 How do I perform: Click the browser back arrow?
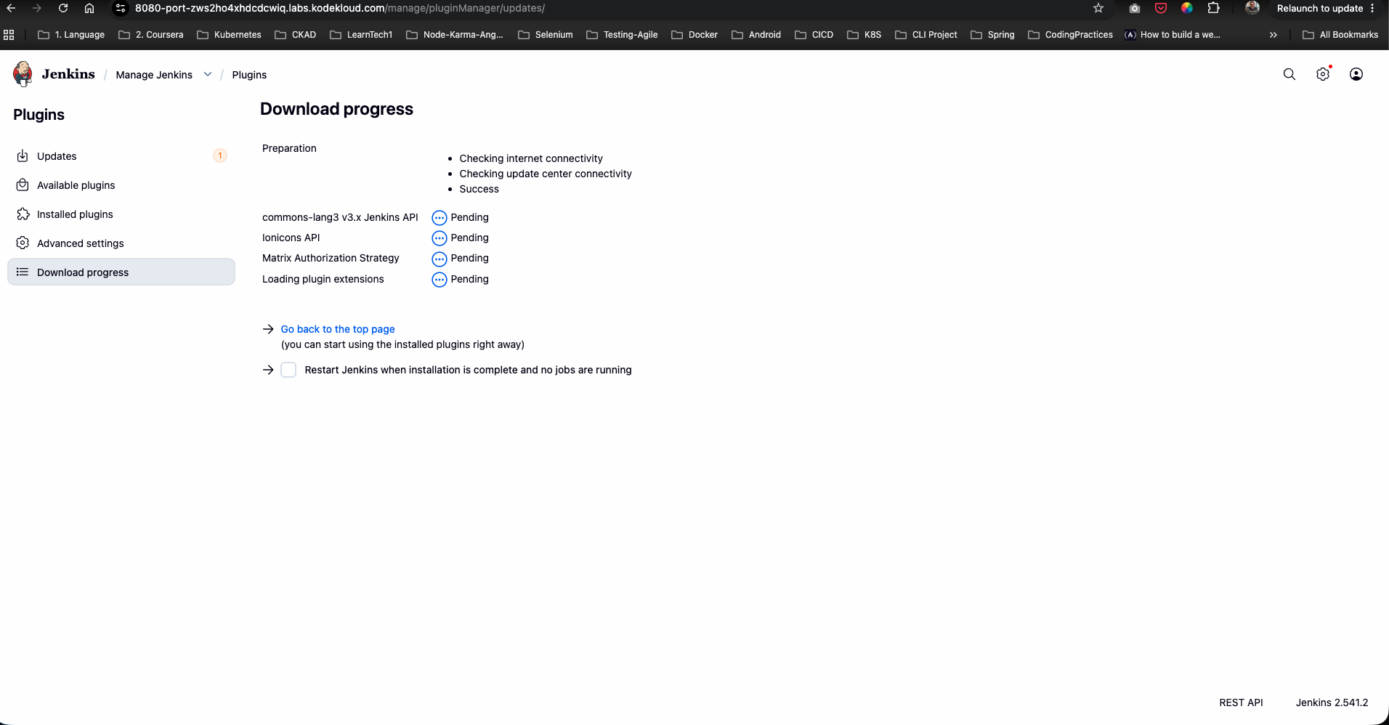(x=11, y=8)
